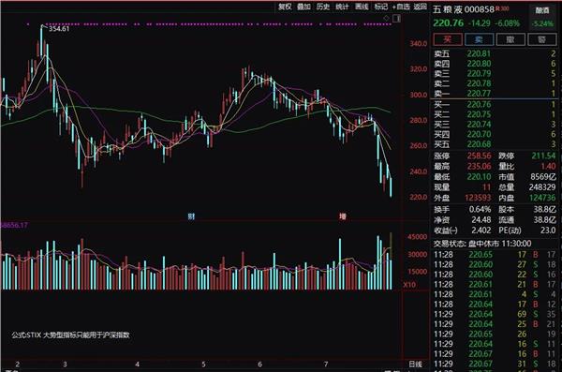
Task: Open the 酿酒 sector block
Action: pyautogui.click(x=542, y=10)
